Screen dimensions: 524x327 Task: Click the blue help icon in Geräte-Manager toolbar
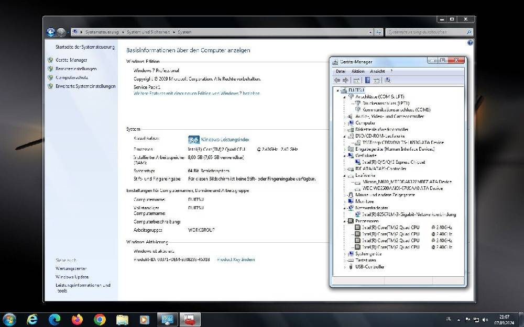[367, 80]
